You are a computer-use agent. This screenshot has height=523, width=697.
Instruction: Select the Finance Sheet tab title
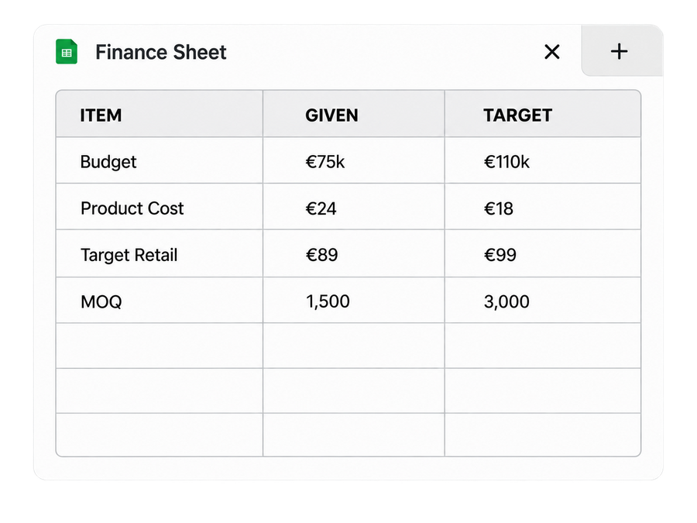coord(161,52)
